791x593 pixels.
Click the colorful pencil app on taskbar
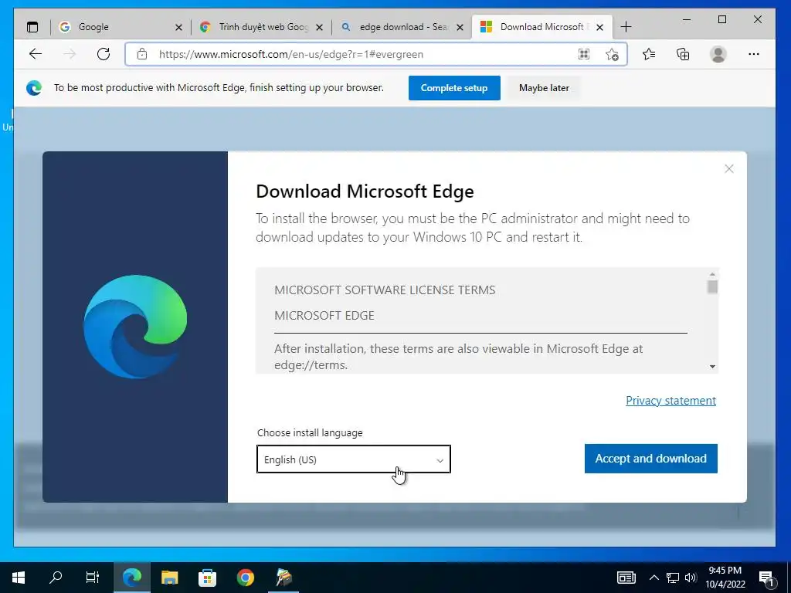pos(283,578)
